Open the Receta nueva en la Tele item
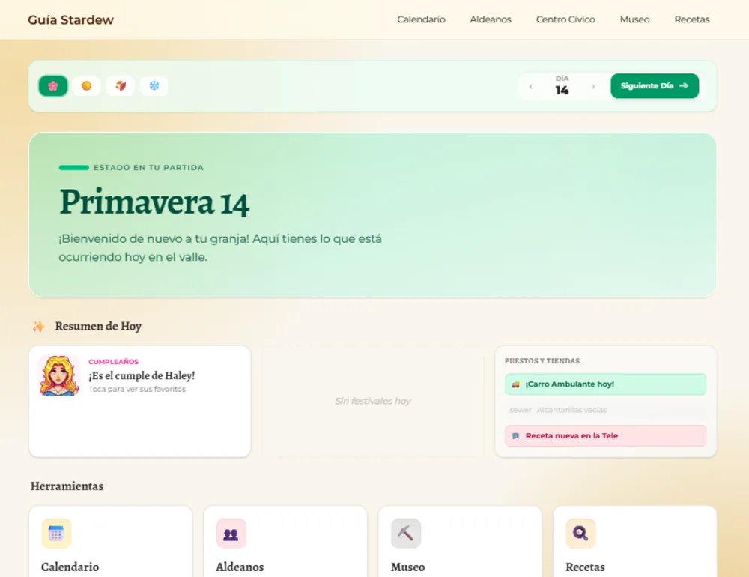The height and width of the screenshot is (577, 749). click(x=605, y=436)
